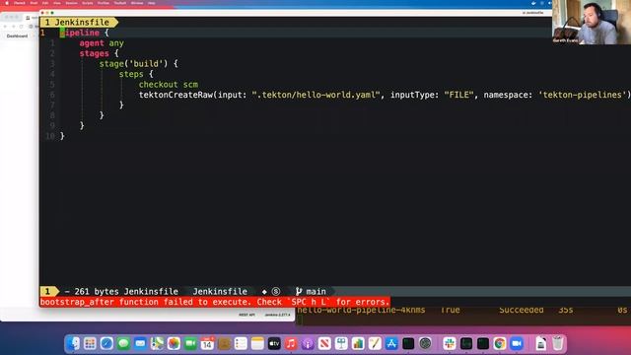Select the '1 Jenkinsfile' editor tab

79,22
